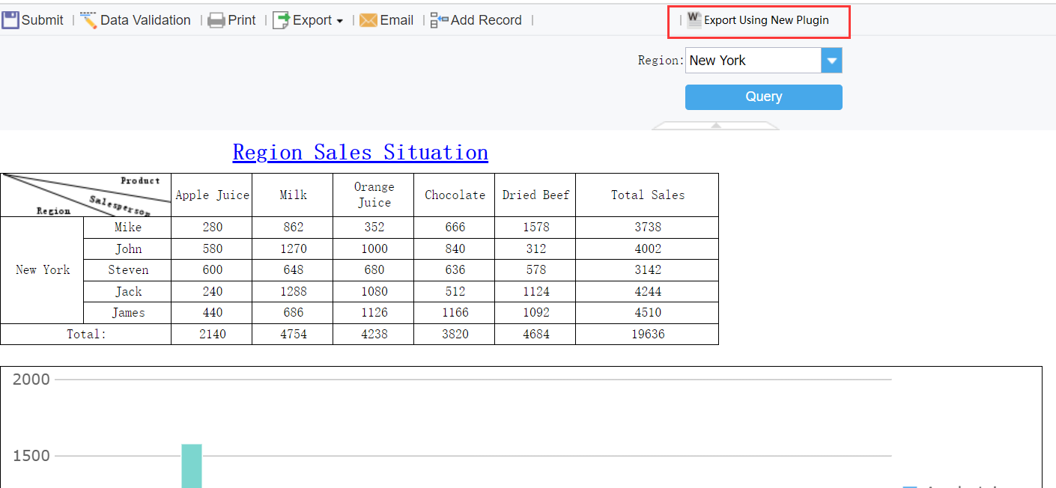1056x488 pixels.
Task: Click James's Orange Juice value 1126
Action: [x=374, y=313]
